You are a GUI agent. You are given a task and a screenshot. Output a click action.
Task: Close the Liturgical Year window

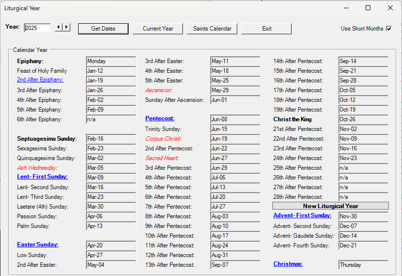point(390,8)
